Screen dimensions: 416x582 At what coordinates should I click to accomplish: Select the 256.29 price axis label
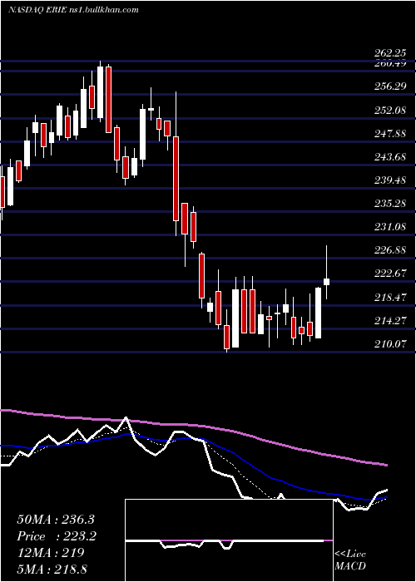[x=390, y=86]
